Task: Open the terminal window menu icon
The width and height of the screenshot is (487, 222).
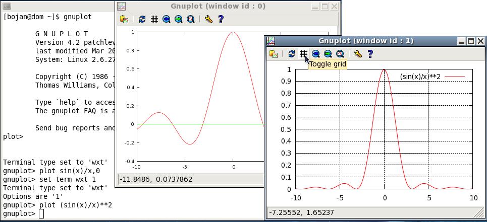Action: coord(7,6)
